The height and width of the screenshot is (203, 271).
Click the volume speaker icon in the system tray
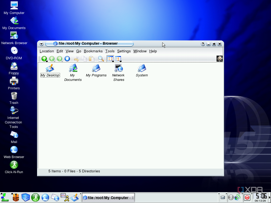point(238,197)
